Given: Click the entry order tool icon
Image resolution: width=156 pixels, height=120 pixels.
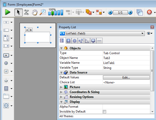Looking at the screenshot, I should (26, 12).
